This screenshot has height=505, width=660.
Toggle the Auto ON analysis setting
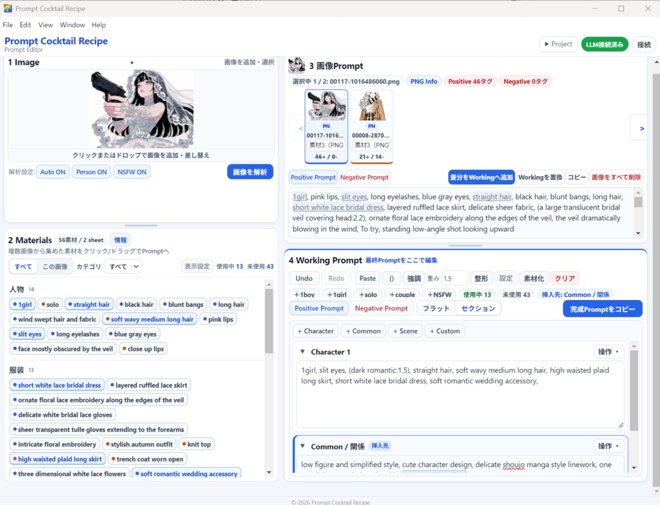pyautogui.click(x=53, y=172)
